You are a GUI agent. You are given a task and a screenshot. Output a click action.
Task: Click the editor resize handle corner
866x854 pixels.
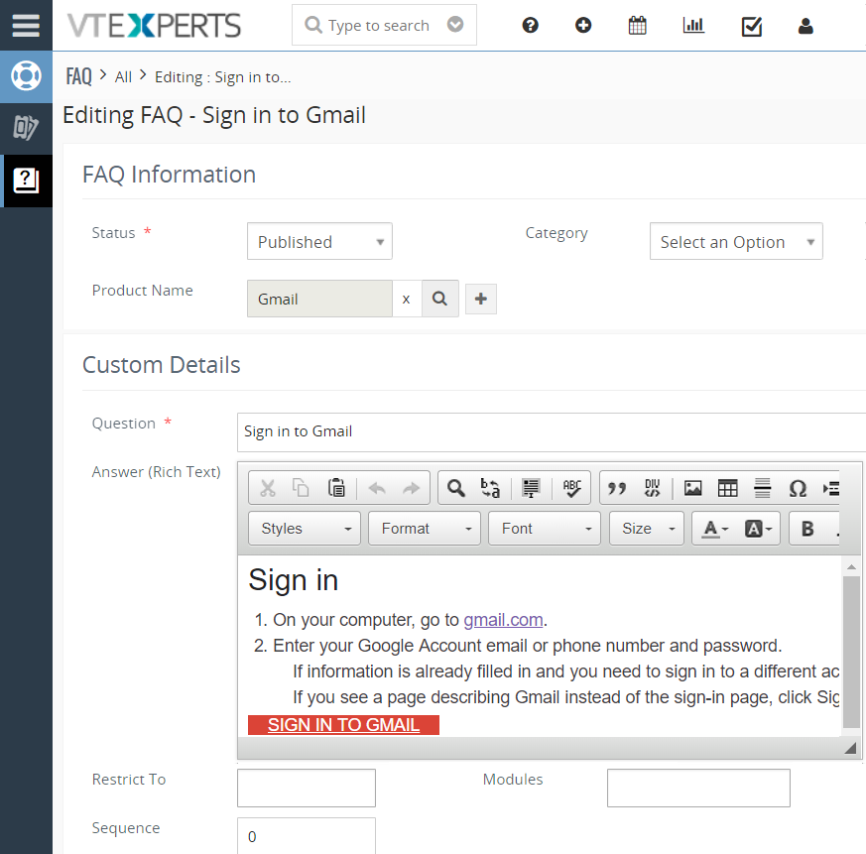(x=850, y=748)
